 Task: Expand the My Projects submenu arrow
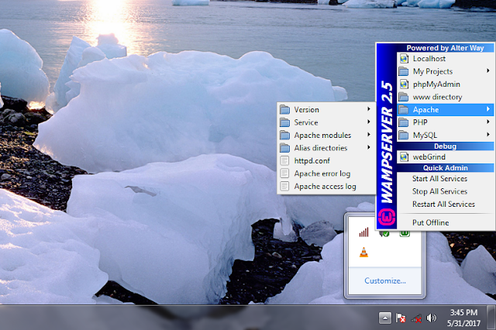tap(488, 71)
